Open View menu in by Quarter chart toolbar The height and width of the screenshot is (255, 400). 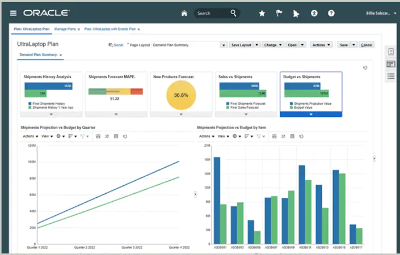coord(47,137)
